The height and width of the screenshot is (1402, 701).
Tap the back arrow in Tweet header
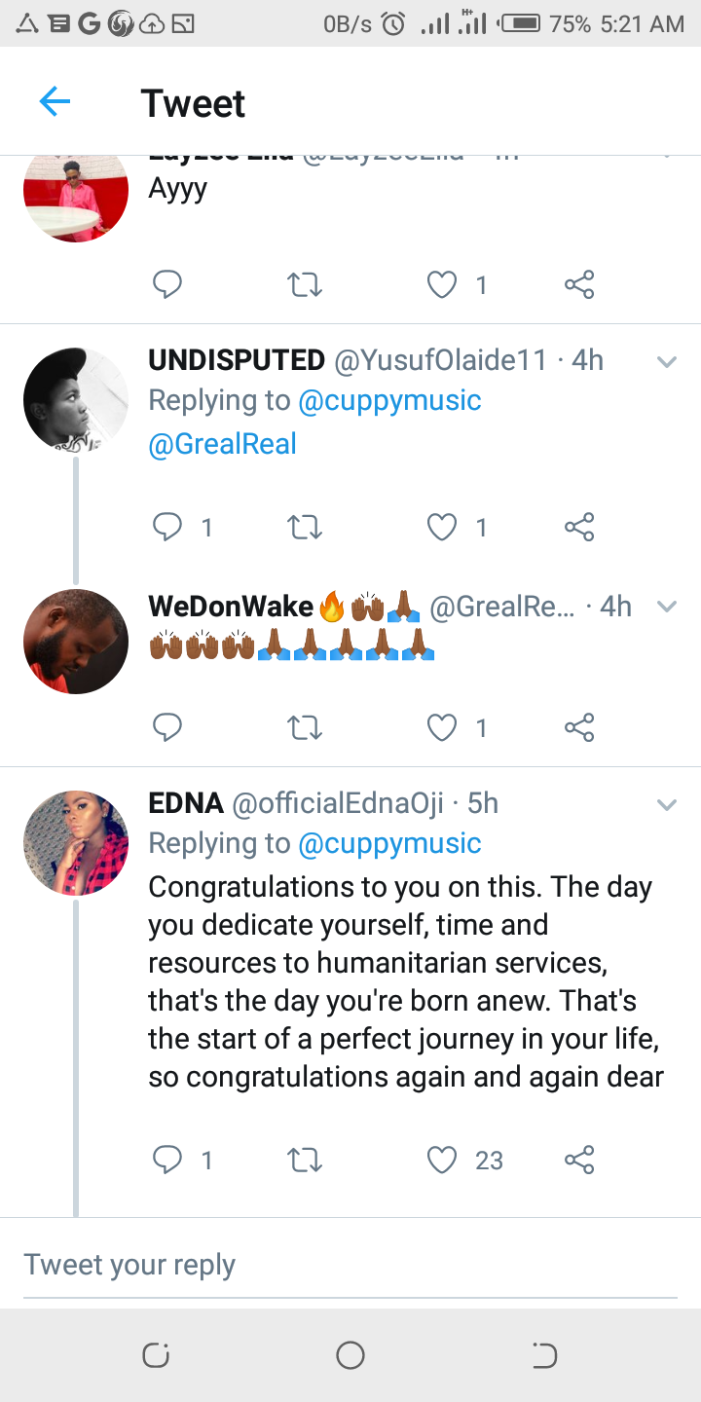pos(55,102)
